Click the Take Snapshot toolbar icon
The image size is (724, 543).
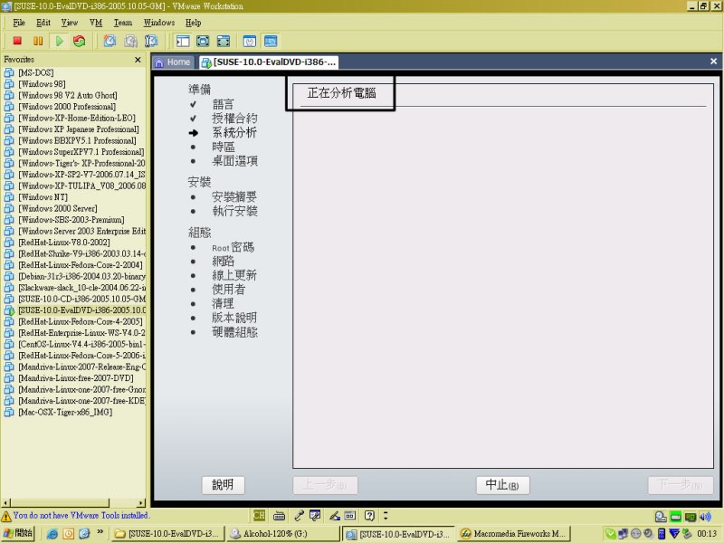point(110,41)
